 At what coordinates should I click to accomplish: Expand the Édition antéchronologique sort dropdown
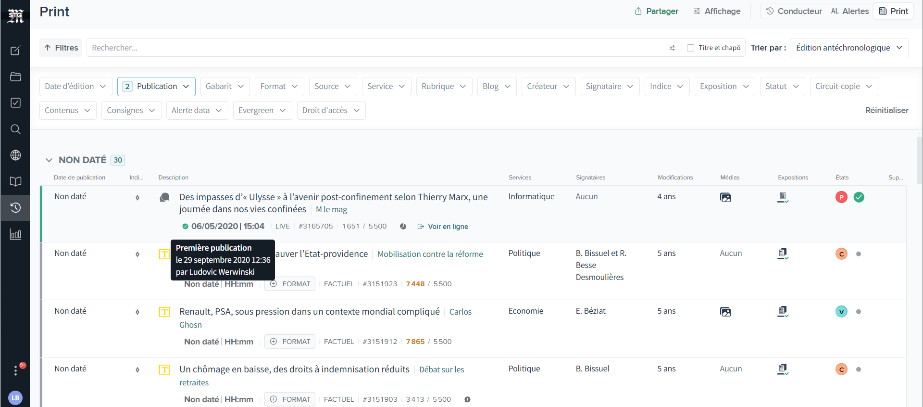[x=849, y=48]
